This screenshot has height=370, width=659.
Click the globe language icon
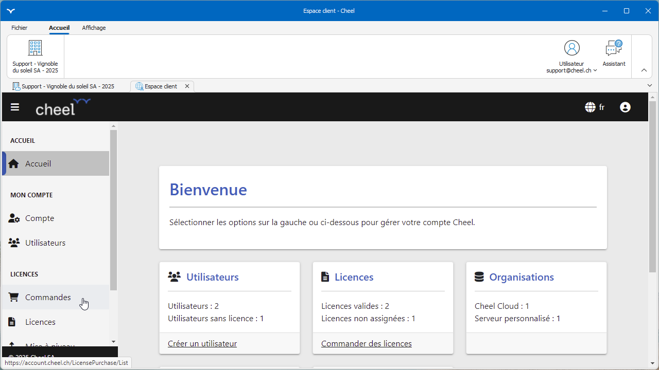[590, 107]
